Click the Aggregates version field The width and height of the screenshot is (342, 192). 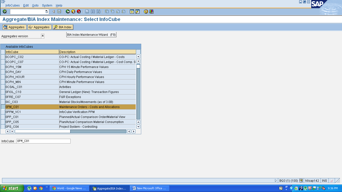pyautogui.click(x=43, y=36)
